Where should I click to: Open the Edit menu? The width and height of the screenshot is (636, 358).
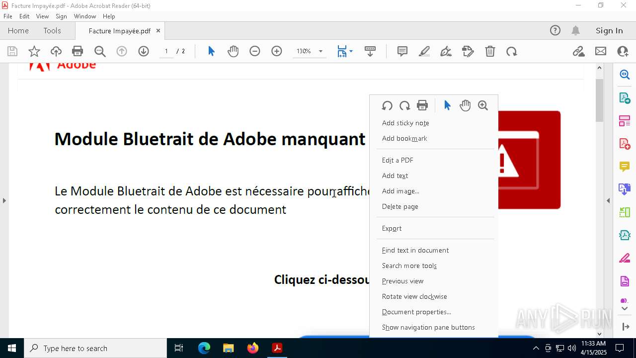[x=24, y=16]
